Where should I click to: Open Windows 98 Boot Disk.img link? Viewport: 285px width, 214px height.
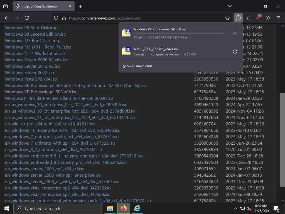click(31, 28)
